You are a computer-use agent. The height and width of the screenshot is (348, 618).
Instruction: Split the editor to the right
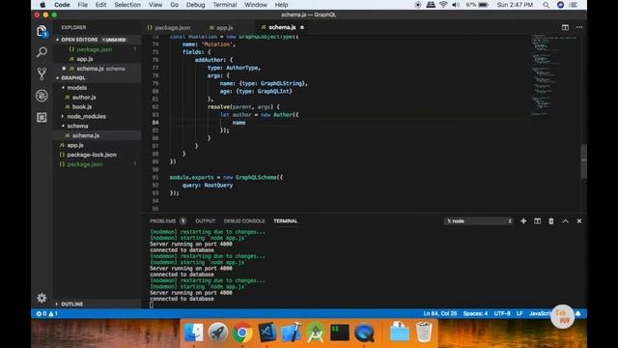coord(565,27)
